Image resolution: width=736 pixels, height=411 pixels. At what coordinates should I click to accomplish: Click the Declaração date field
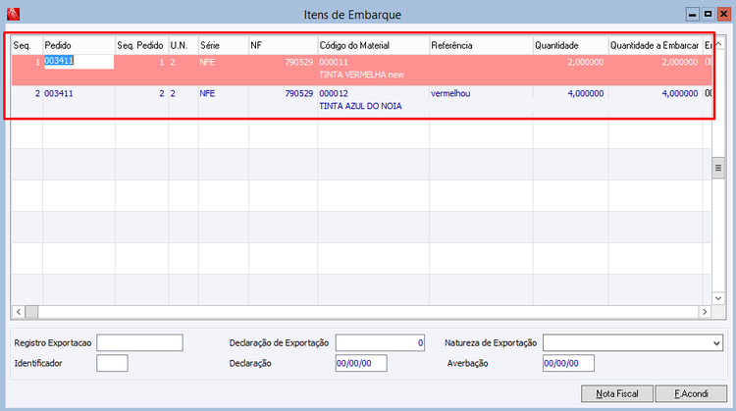click(x=361, y=363)
